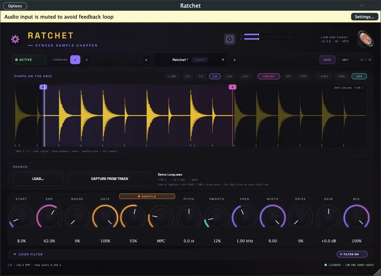This screenshot has height=276, width=381.
Task: Click the START knob
Action: [21, 217]
